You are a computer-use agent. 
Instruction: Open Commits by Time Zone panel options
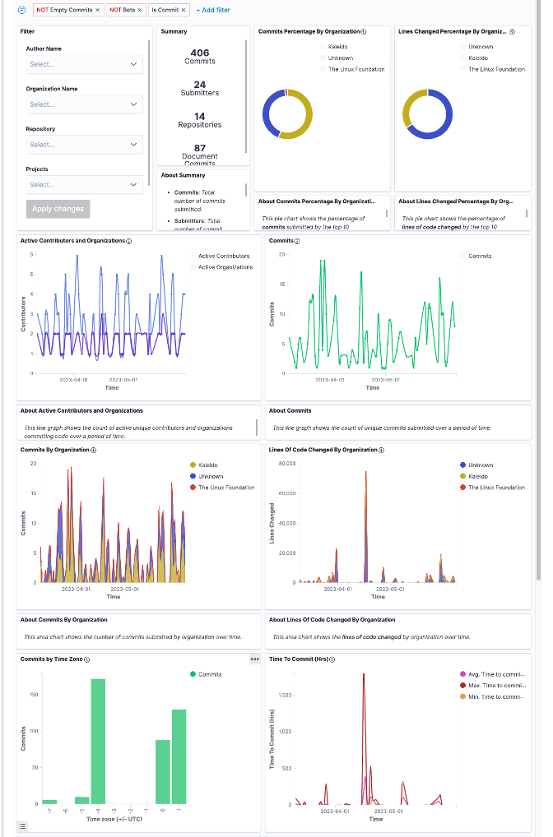255,659
